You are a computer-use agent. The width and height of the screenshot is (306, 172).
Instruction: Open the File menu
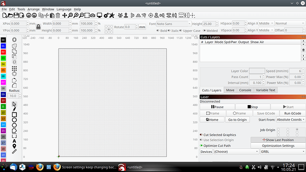4,9
